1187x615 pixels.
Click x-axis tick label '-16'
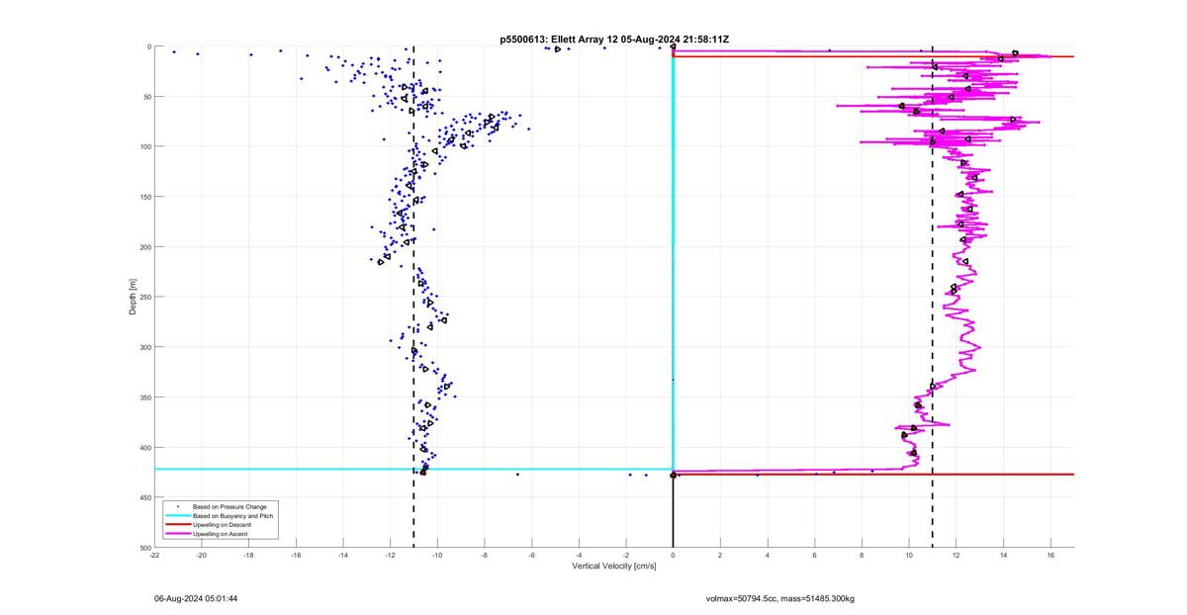(296, 555)
